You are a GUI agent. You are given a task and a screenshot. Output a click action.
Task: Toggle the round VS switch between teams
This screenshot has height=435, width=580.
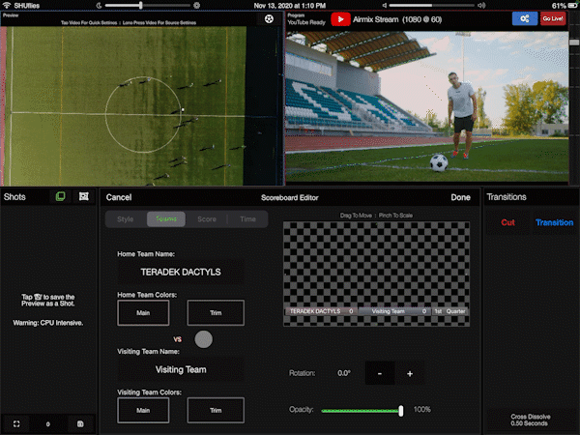204,339
